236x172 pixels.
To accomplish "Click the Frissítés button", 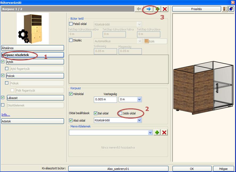I will [x=197, y=9].
